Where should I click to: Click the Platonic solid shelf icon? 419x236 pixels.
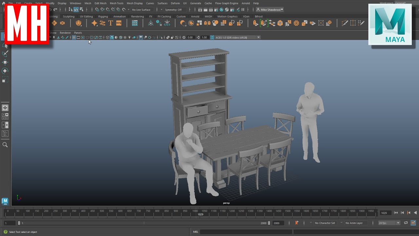point(79,23)
